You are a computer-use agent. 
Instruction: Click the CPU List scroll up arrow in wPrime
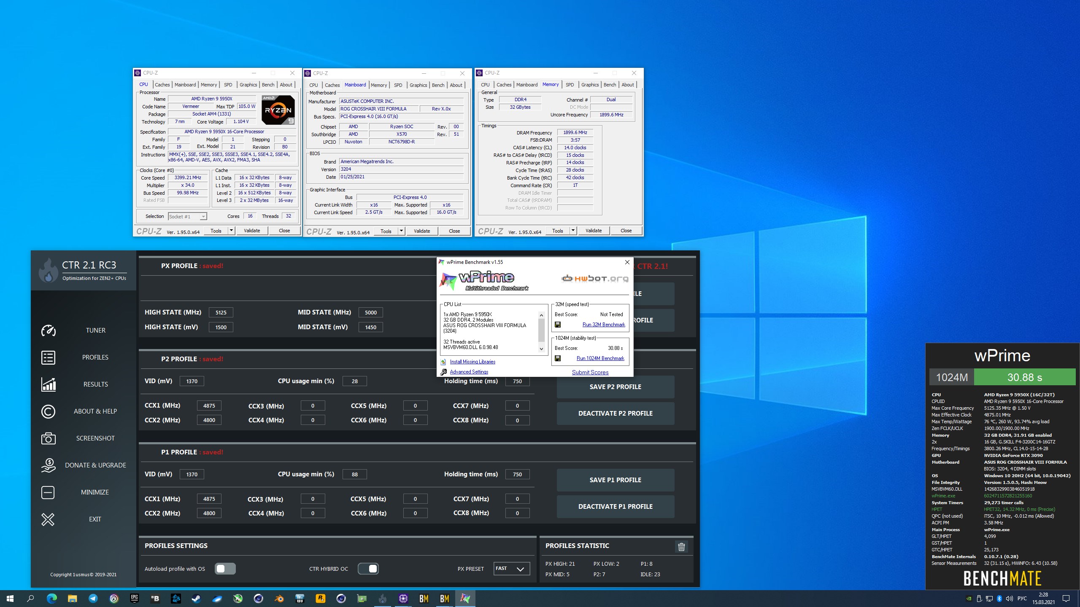pos(541,315)
